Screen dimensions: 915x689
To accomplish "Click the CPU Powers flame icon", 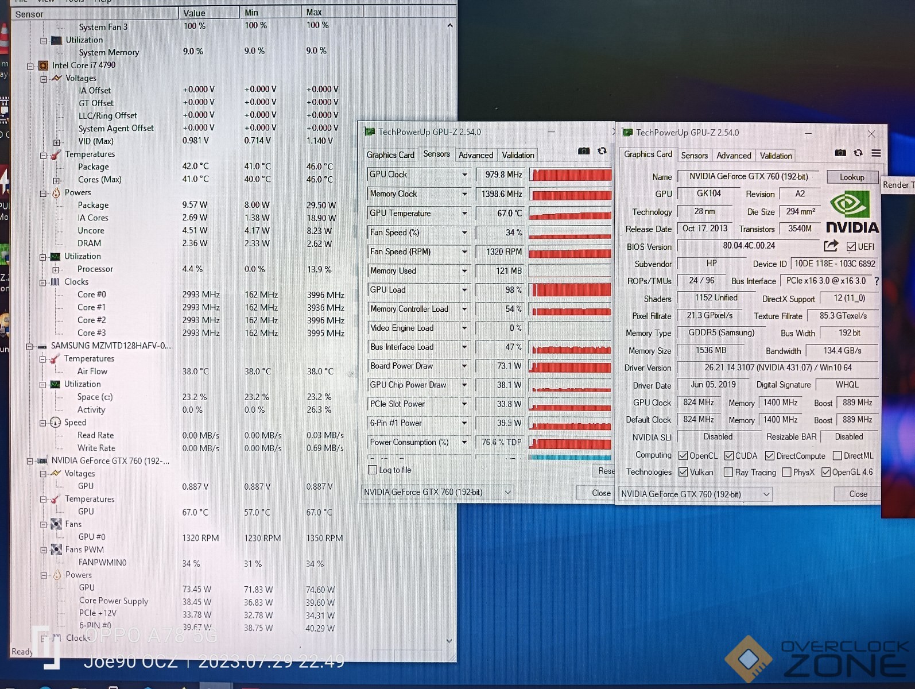I will click(x=56, y=193).
